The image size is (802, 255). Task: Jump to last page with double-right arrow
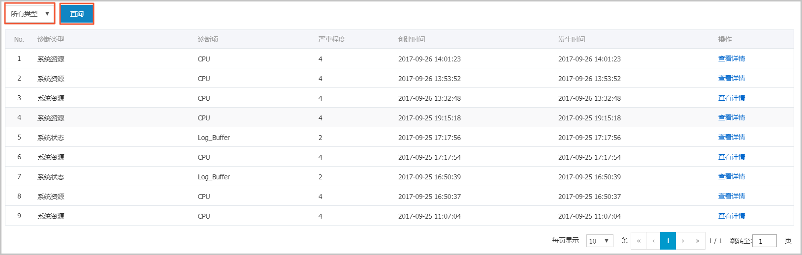(698, 241)
